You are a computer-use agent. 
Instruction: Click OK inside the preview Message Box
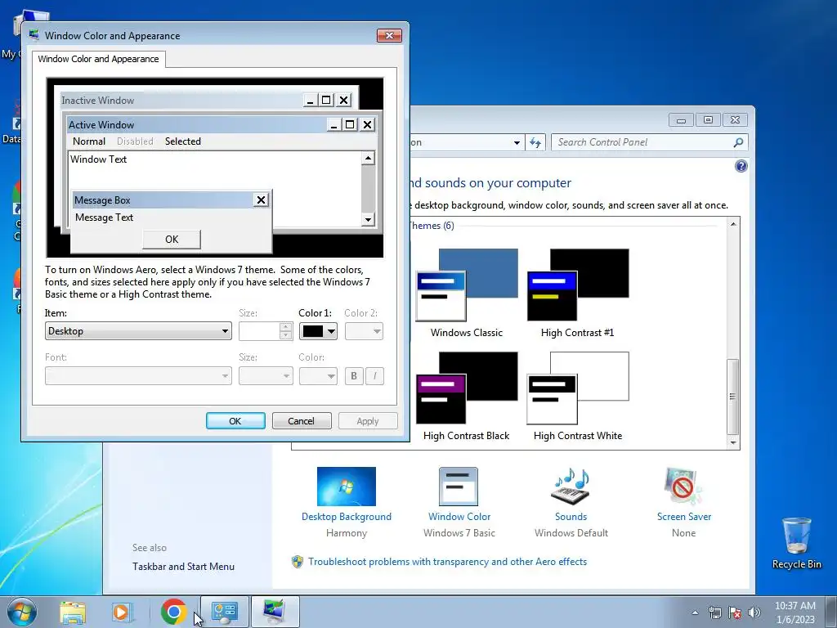pyautogui.click(x=172, y=240)
